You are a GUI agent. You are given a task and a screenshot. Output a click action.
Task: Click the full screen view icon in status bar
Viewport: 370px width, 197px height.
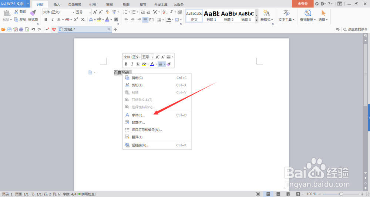tap(258, 194)
